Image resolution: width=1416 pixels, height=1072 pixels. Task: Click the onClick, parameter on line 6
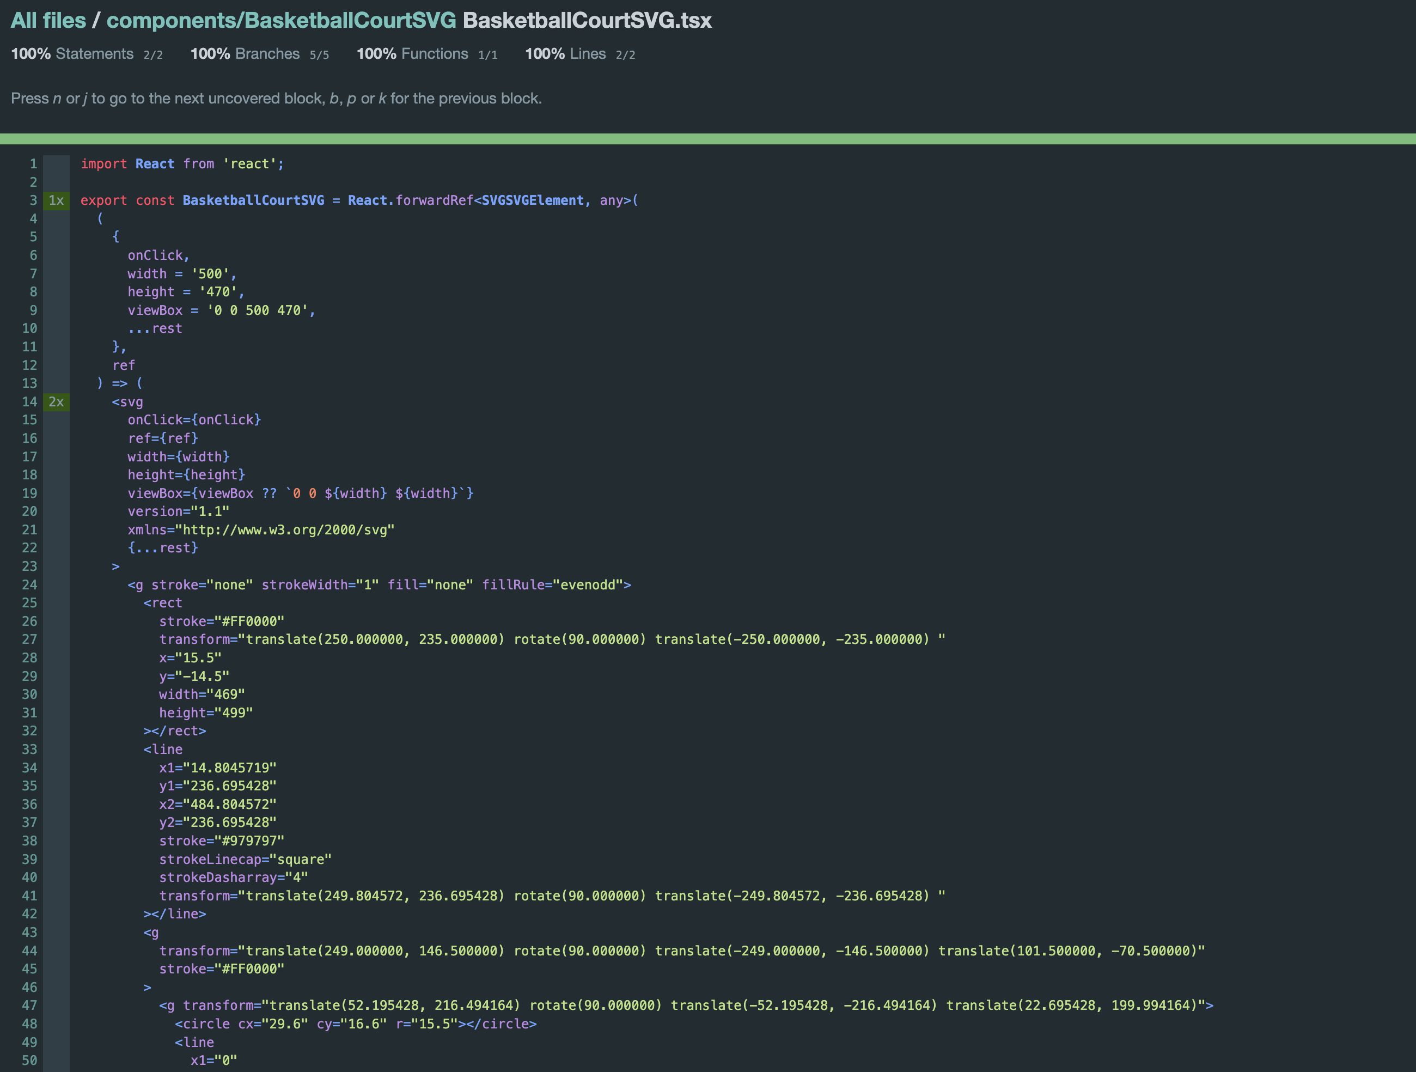(x=159, y=255)
